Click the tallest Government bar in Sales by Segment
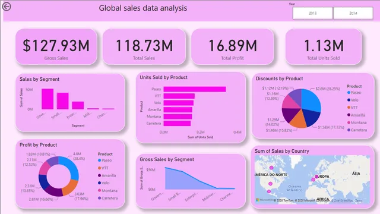Screen dimensions: 380x214 (x=47, y=99)
